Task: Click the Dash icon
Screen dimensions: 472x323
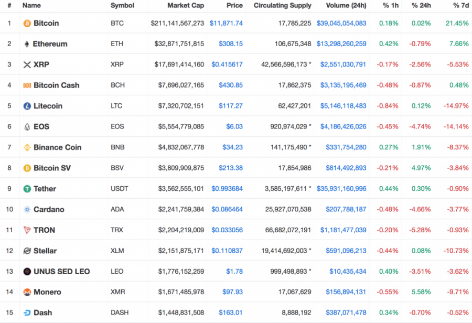Action: [27, 313]
